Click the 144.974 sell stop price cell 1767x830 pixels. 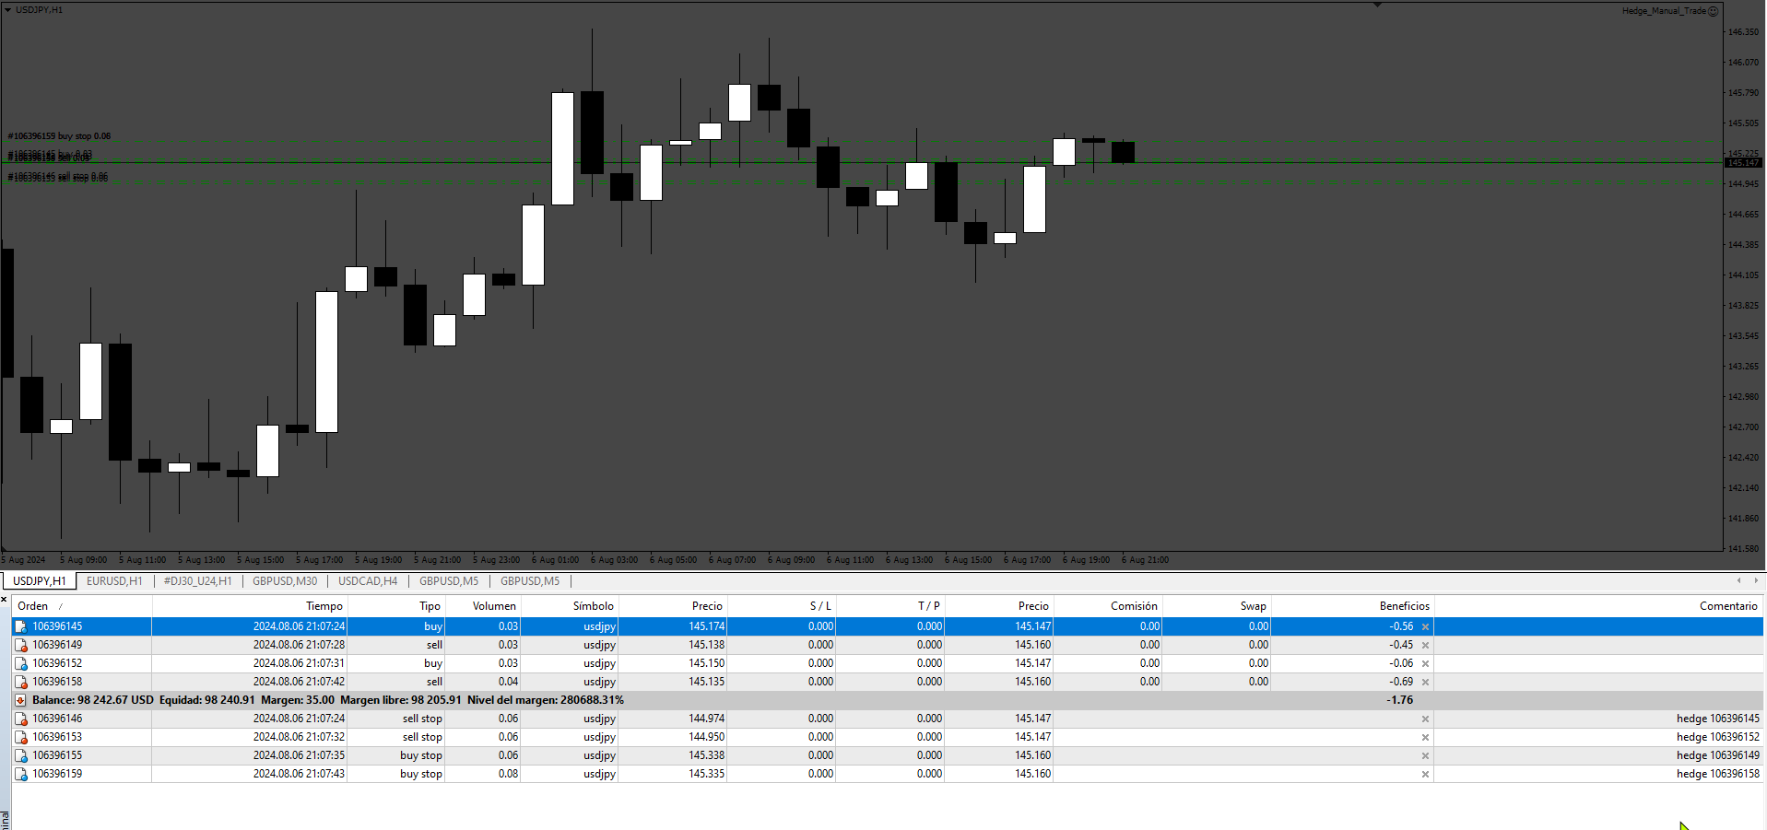point(706,719)
